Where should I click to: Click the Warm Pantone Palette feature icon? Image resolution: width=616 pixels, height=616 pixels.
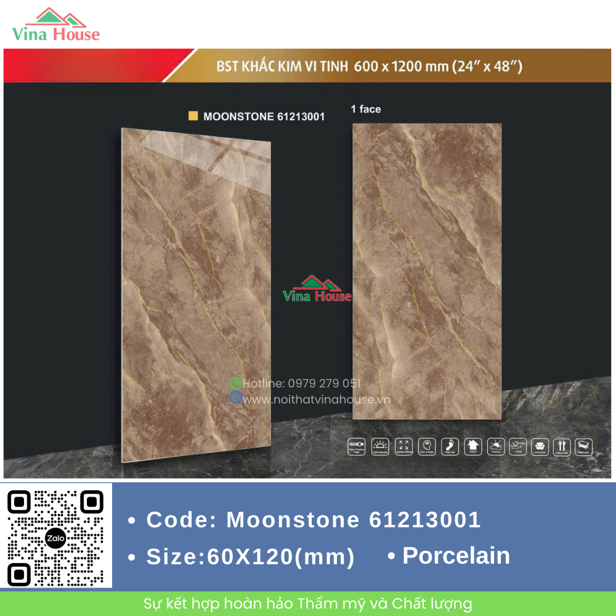click(x=356, y=447)
